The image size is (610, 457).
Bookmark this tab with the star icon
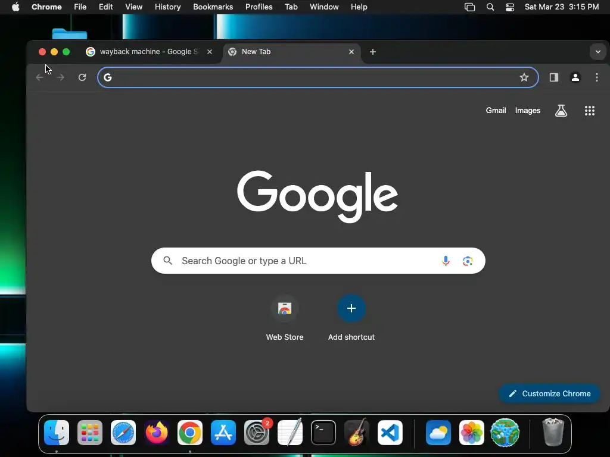(x=524, y=77)
